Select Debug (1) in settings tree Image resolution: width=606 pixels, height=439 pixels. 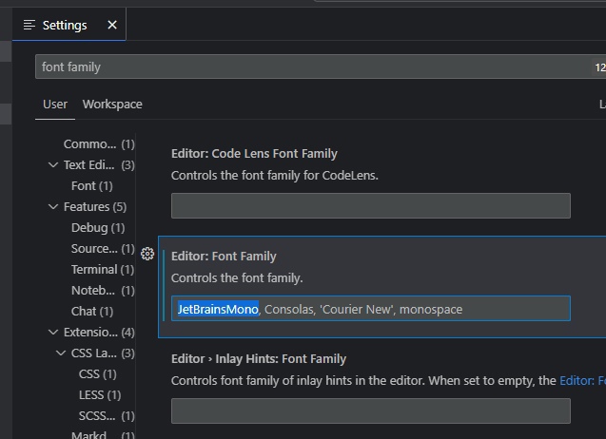[x=98, y=227]
